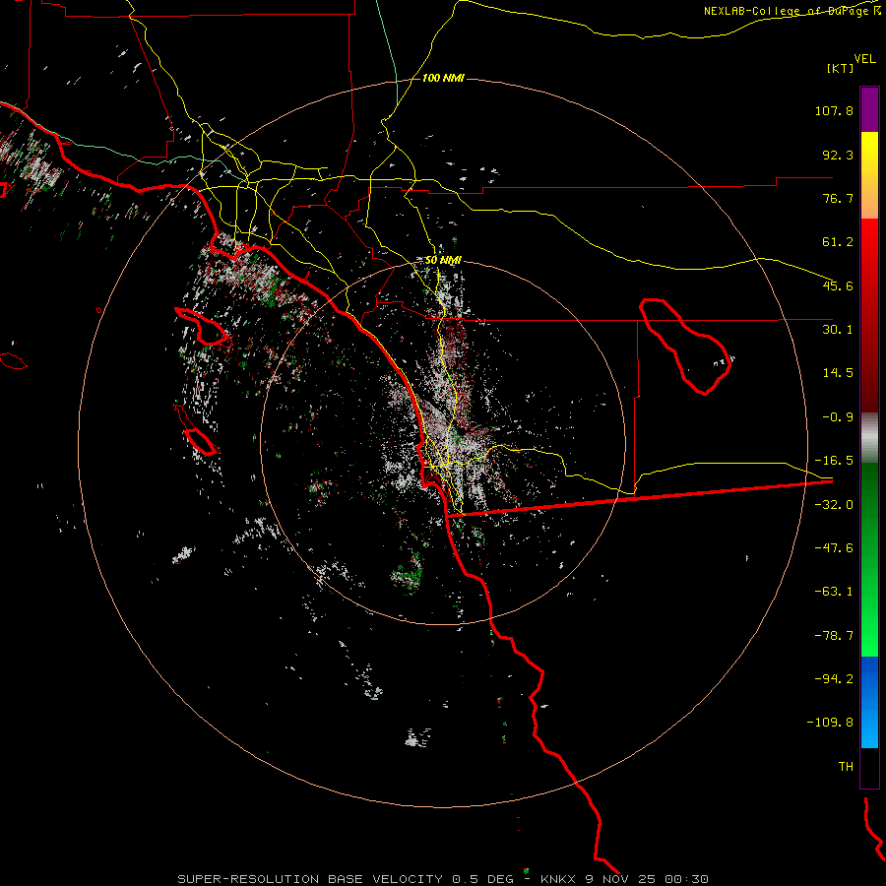
Task: Click the 107.8 velocity scale value
Action: point(834,110)
